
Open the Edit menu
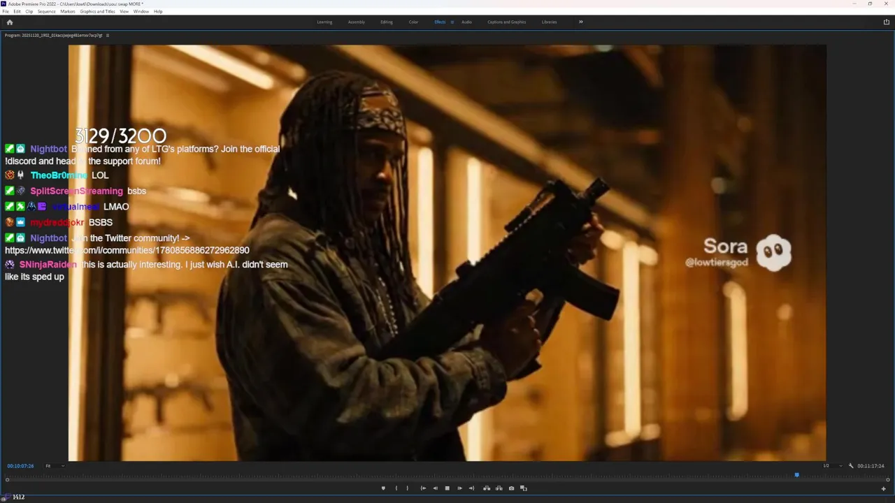(x=17, y=11)
